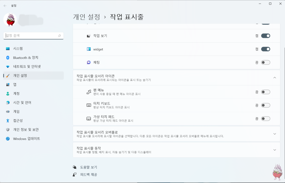Viewport: 285px width, 183px height.
Task: Open the 피드백 제공 link
Action: pyautogui.click(x=89, y=174)
